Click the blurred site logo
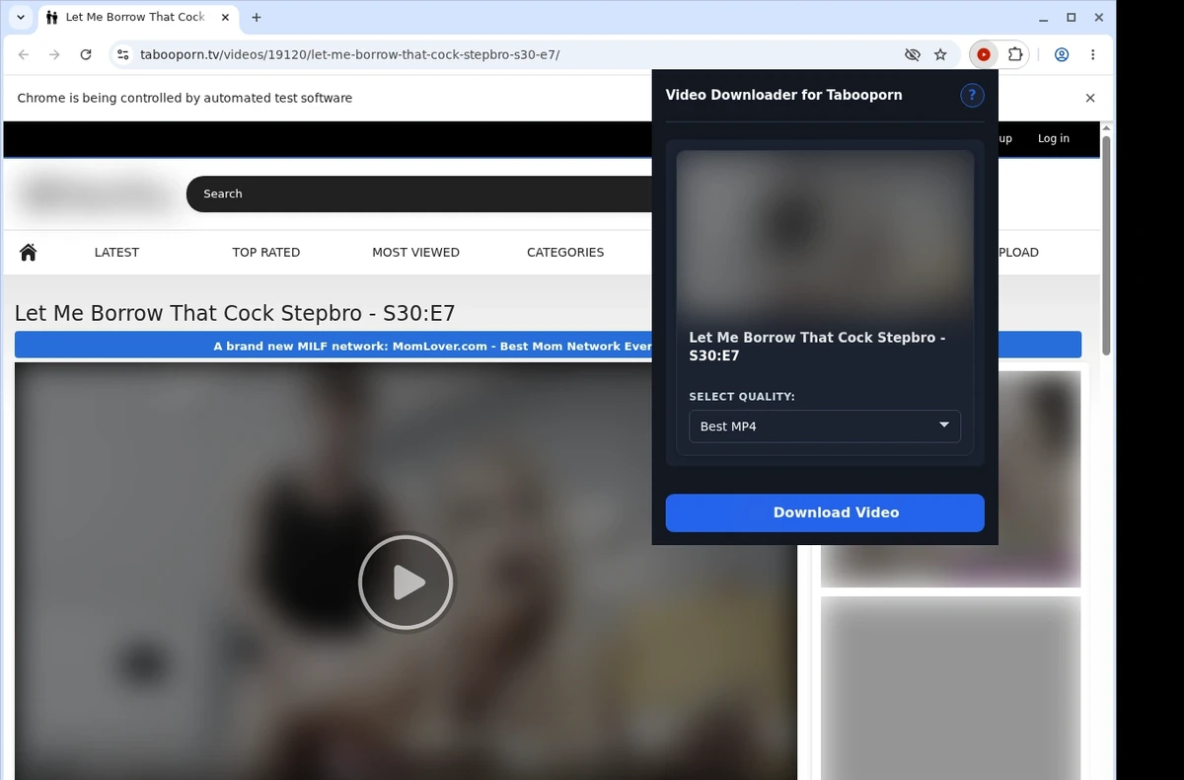The width and height of the screenshot is (1184, 780). pos(96,194)
